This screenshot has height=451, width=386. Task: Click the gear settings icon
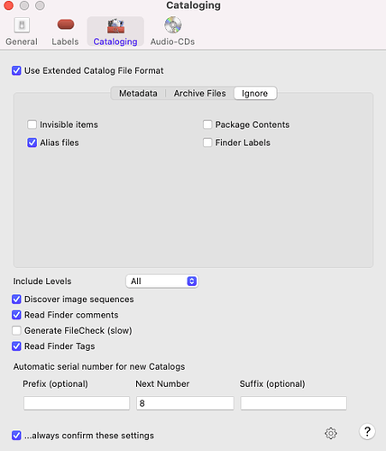(x=331, y=433)
